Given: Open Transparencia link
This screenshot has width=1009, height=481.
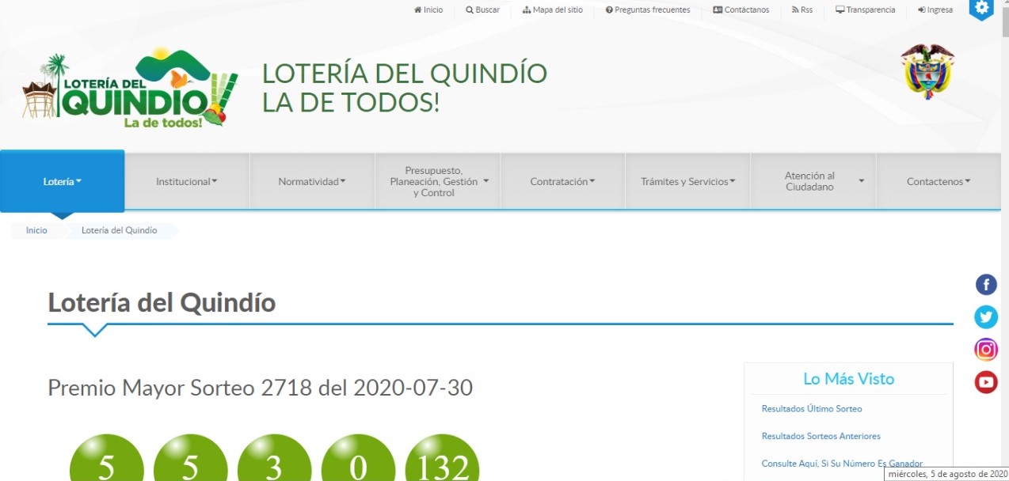Looking at the screenshot, I should pos(866,10).
